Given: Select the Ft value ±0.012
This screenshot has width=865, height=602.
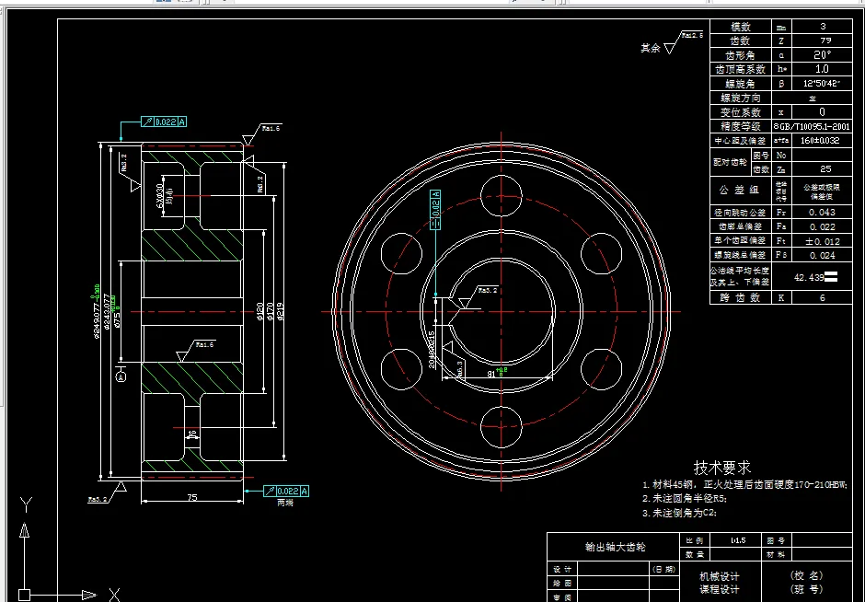Looking at the screenshot, I should [x=822, y=241].
